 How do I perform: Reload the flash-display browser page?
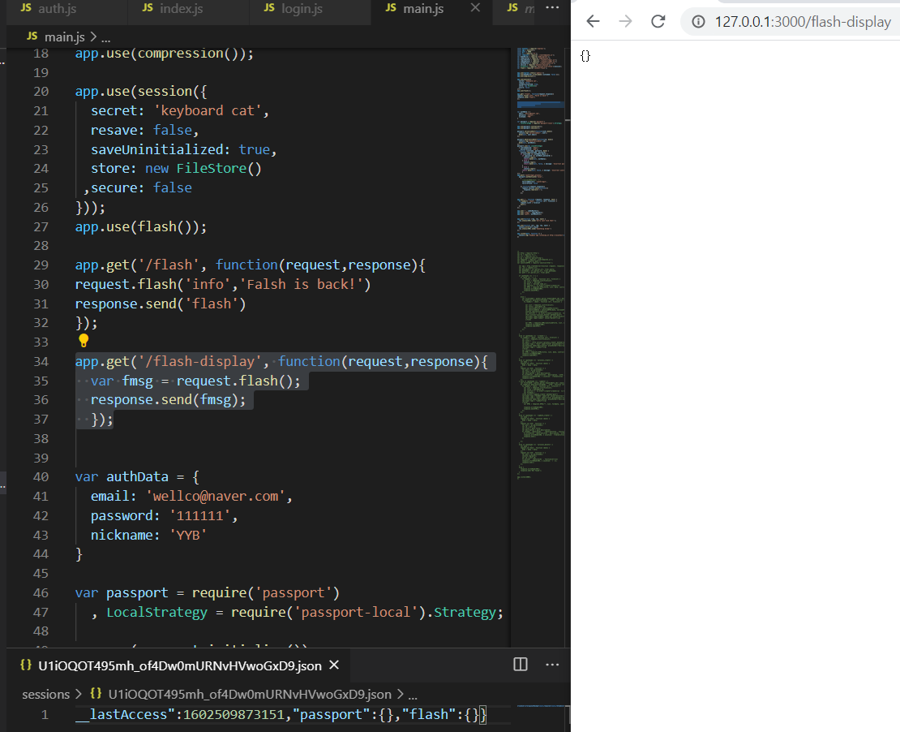click(658, 21)
